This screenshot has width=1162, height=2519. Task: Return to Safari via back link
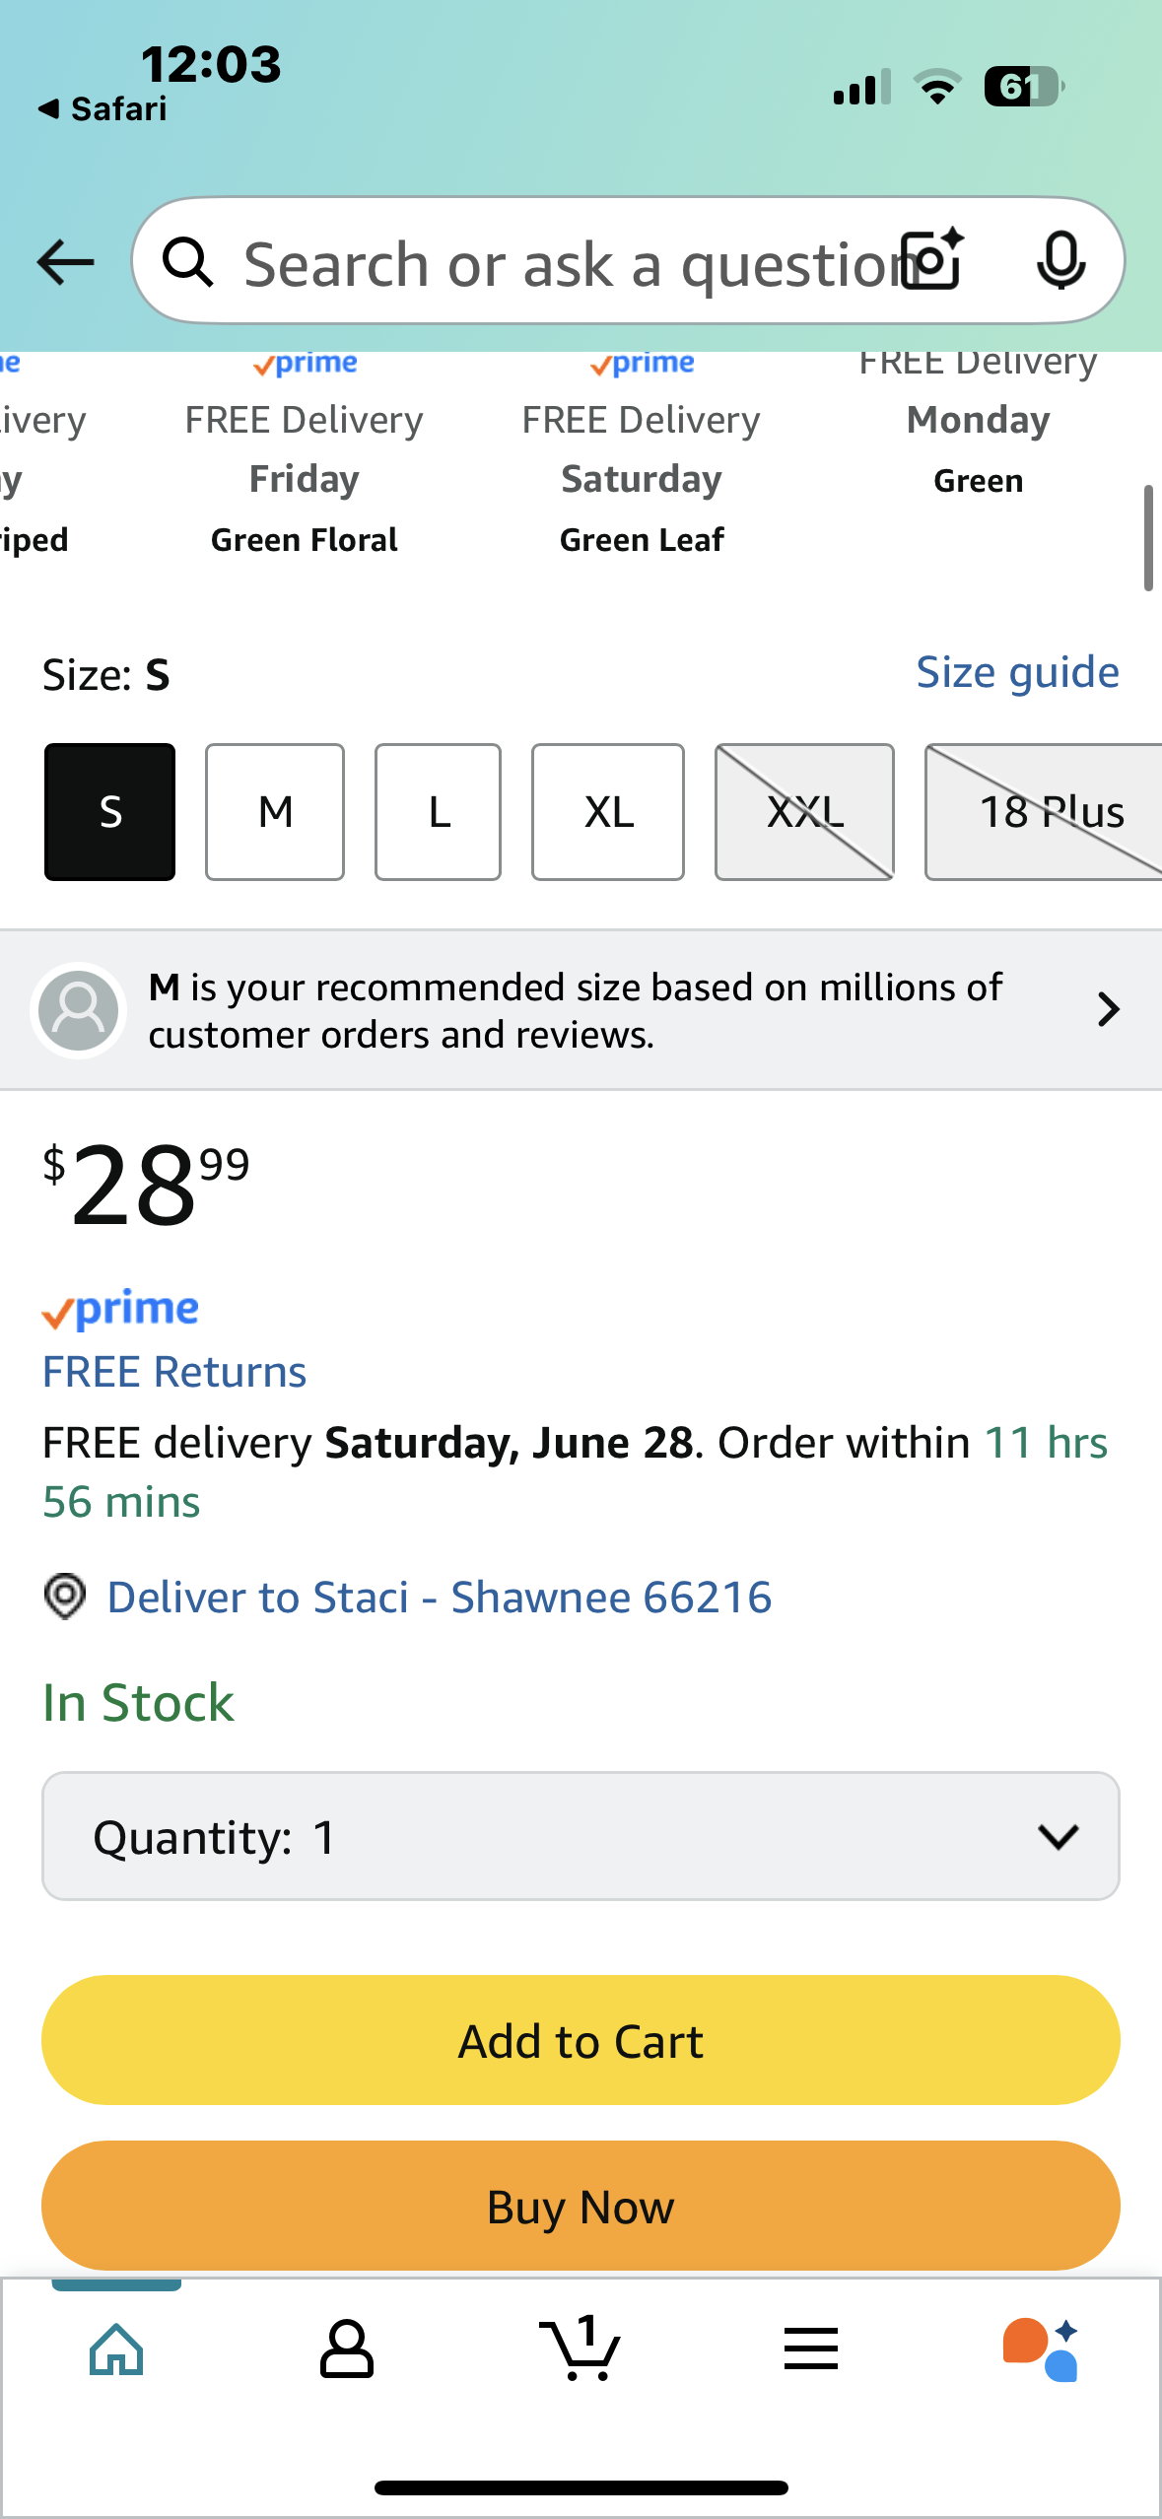[x=103, y=108]
